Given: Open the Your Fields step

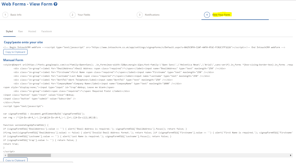Looking at the screenshot, I should [84, 15].
